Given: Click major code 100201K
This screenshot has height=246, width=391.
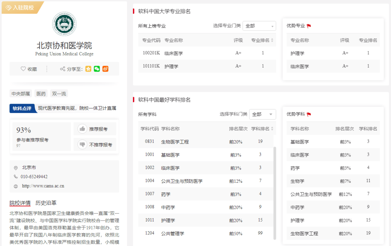Looking at the screenshot, I should pos(151,53).
